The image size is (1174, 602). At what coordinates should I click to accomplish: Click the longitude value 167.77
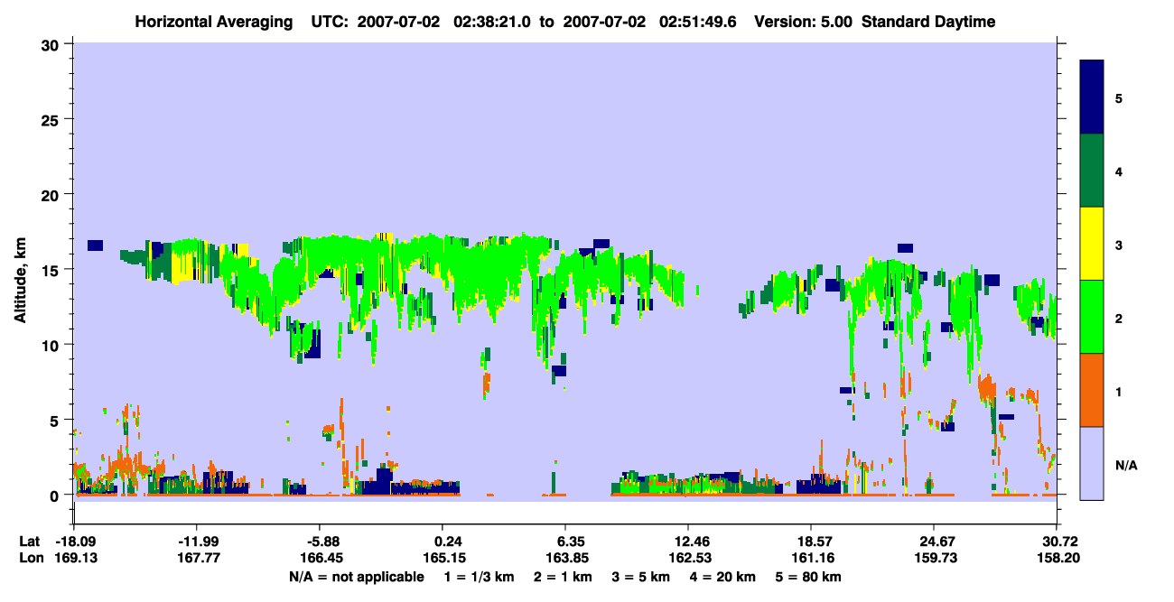(x=198, y=559)
